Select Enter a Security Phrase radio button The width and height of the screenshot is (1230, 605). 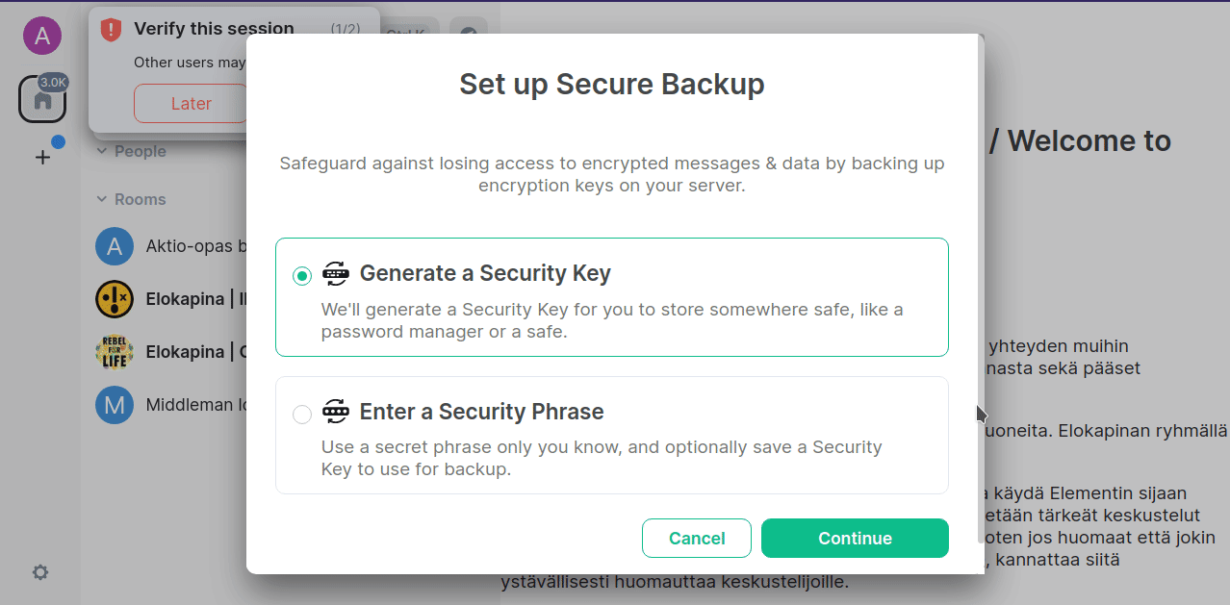coord(302,415)
